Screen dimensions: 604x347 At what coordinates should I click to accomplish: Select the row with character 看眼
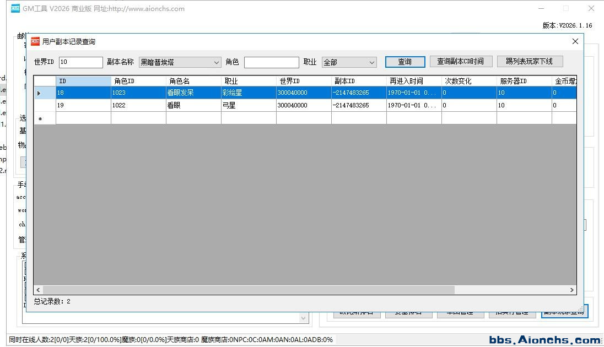[x=193, y=105]
